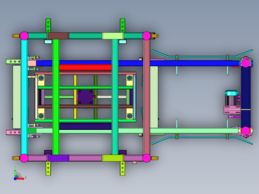Click the green Y axis arrow of triad
Screen dimensions: 259x194
15,173
